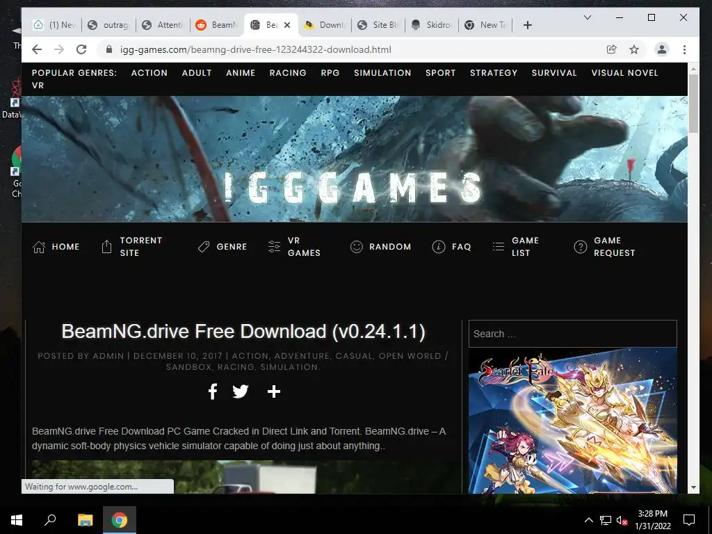The height and width of the screenshot is (534, 712).
Task: Click the muted volume tray icon
Action: click(x=622, y=520)
